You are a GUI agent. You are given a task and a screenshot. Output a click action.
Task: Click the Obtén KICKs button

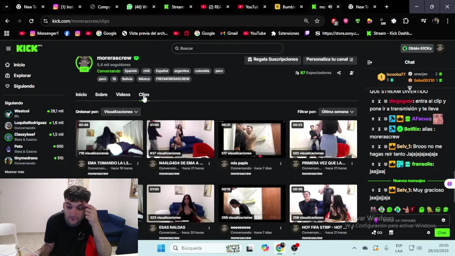417,48
